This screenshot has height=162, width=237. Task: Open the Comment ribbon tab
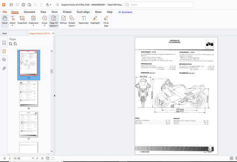tap(29, 12)
